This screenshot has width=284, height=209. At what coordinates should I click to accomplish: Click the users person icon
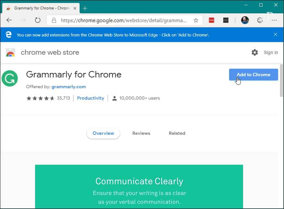114,98
